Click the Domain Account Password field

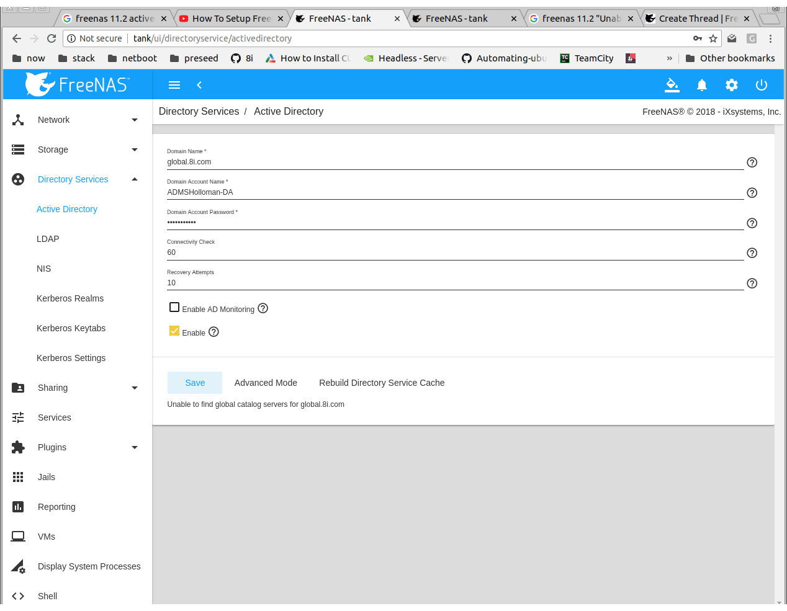pyautogui.click(x=455, y=222)
